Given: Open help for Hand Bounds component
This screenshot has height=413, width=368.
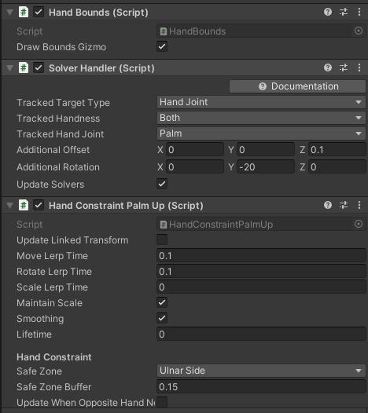Looking at the screenshot, I should coord(328,12).
